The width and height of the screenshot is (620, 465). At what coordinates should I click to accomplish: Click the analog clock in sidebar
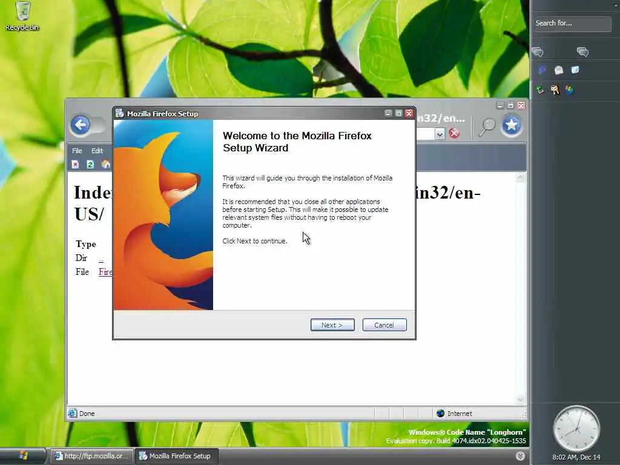[x=576, y=429]
